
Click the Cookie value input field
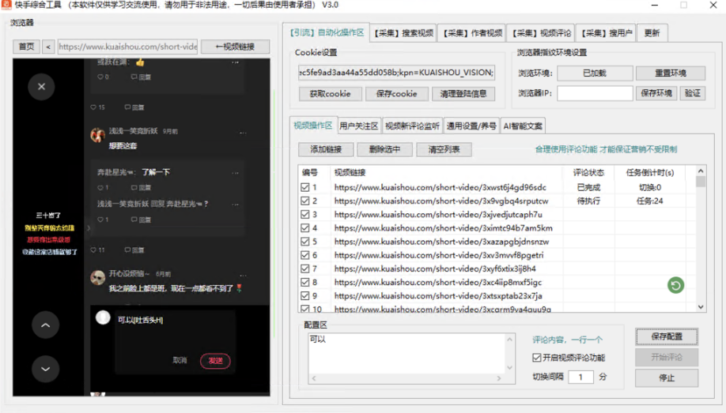pyautogui.click(x=397, y=73)
